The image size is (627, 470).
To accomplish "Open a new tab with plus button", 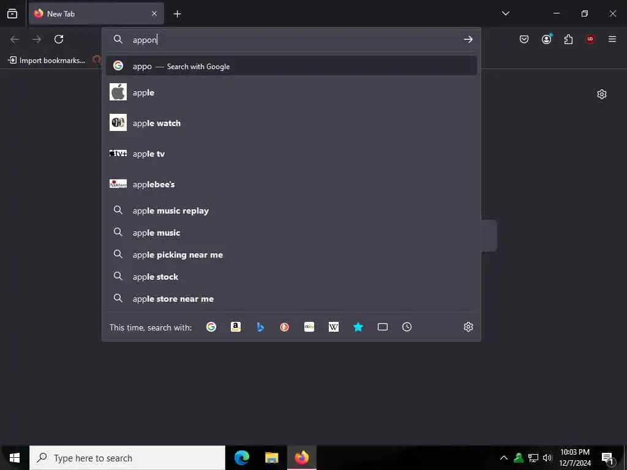I will click(x=177, y=14).
